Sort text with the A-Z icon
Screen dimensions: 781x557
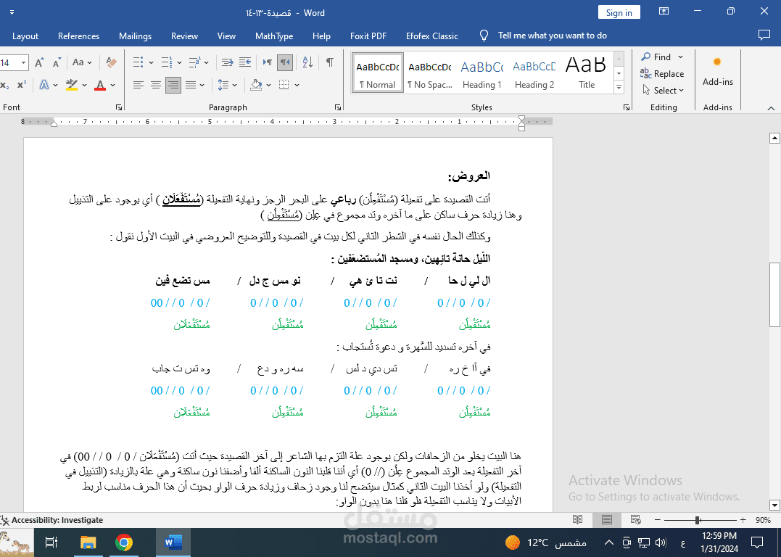[307, 62]
